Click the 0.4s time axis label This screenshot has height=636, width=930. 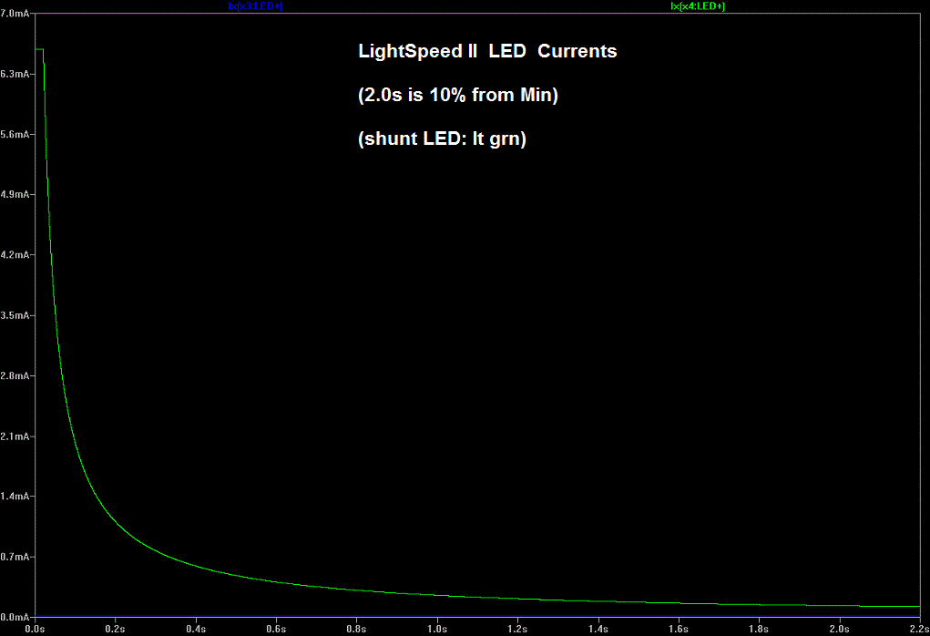(196, 629)
